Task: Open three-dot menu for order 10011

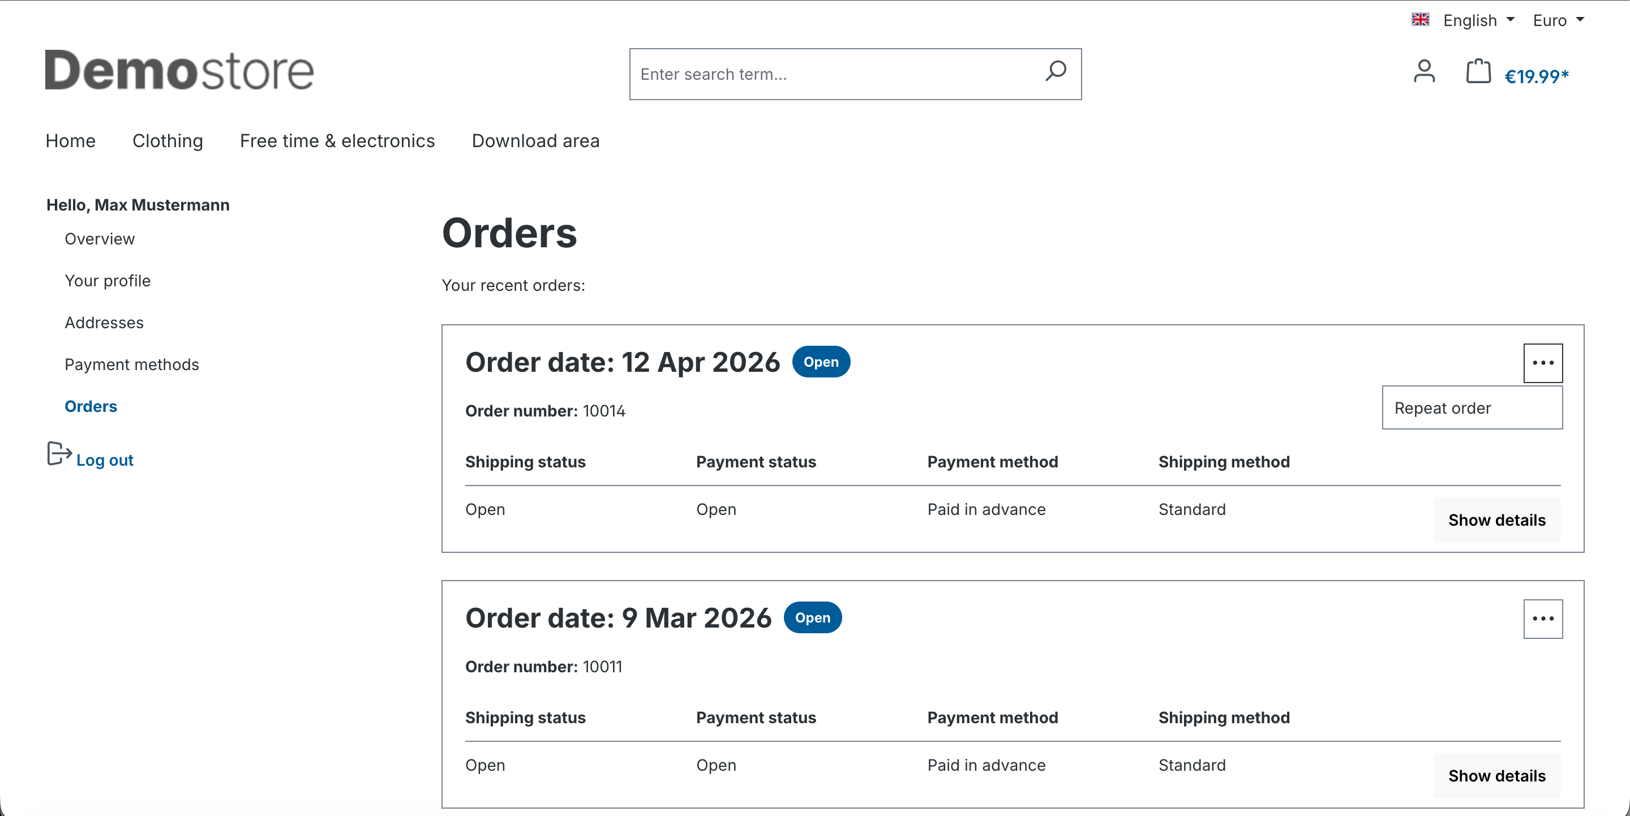Action: (x=1543, y=619)
